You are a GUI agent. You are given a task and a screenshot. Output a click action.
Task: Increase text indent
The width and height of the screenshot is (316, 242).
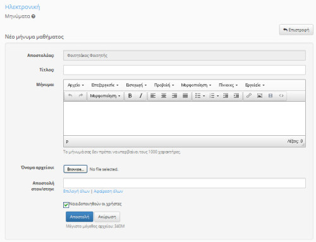click(236, 96)
